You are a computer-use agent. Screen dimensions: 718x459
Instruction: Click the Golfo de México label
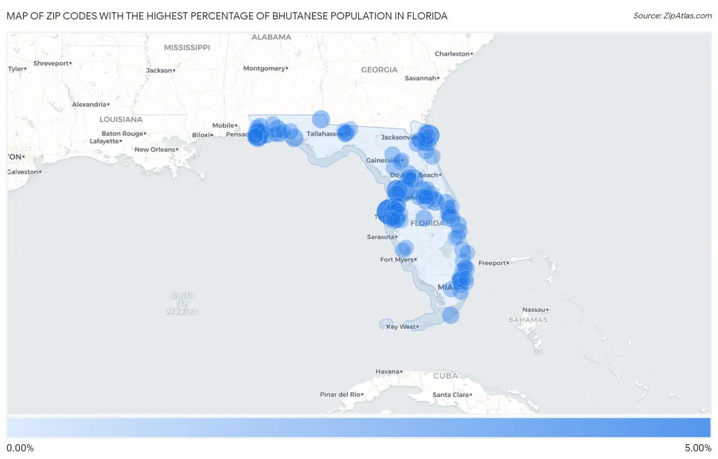[182, 303]
